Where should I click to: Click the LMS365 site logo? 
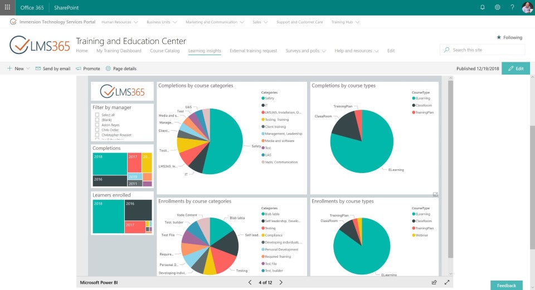pyautogui.click(x=40, y=45)
